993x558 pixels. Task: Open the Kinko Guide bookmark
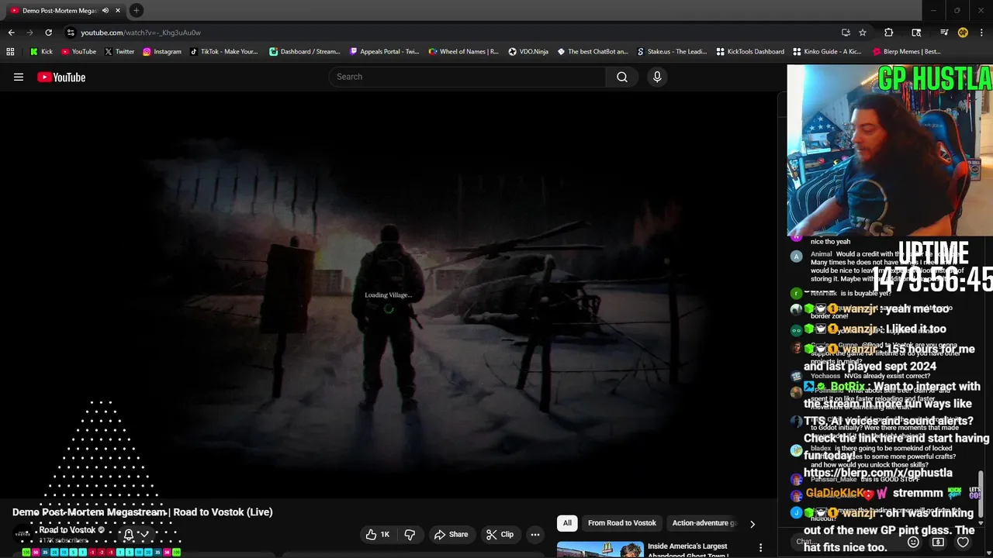827,52
